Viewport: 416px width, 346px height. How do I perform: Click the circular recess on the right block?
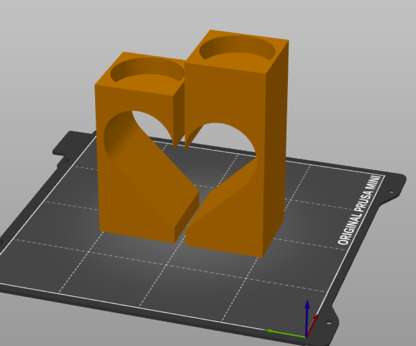pos(237,48)
